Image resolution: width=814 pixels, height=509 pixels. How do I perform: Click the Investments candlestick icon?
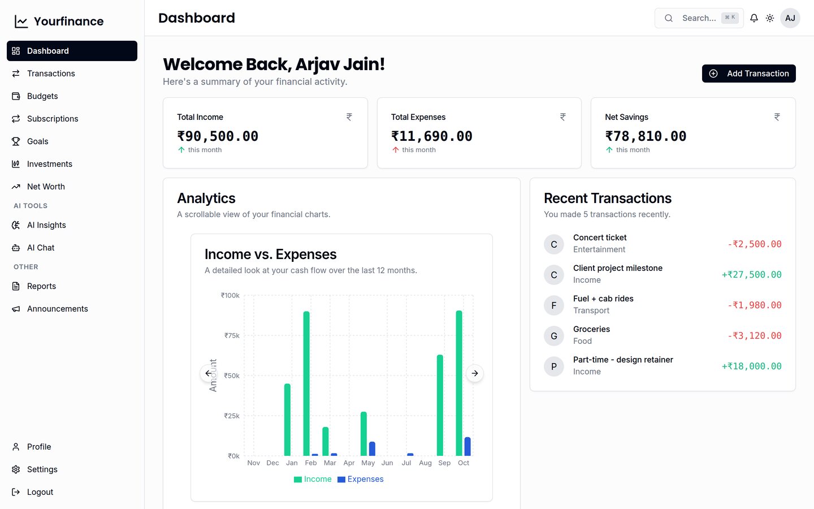pyautogui.click(x=16, y=164)
